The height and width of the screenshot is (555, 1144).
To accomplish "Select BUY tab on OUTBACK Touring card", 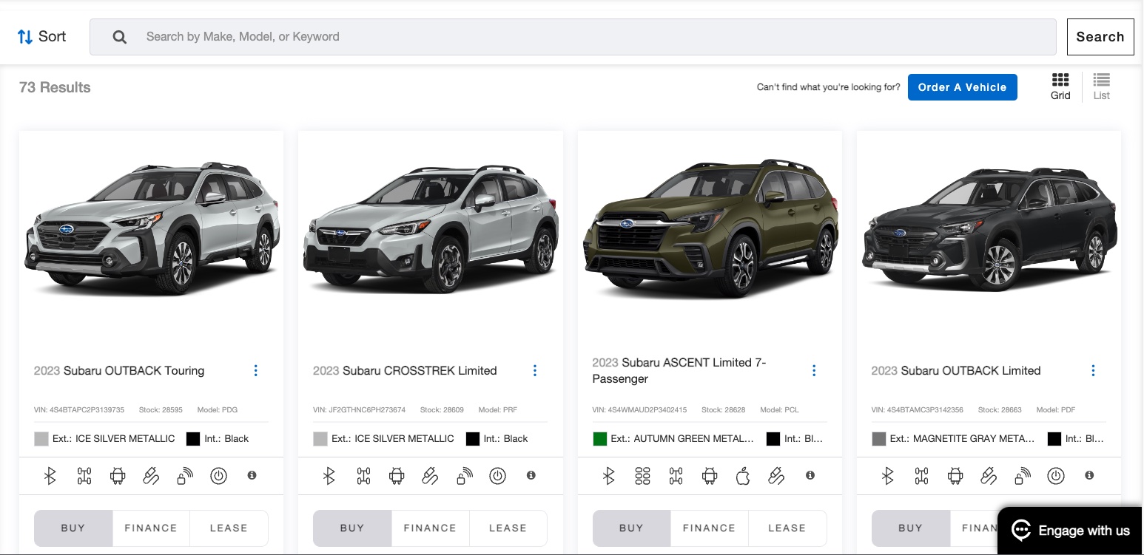I will coord(73,528).
